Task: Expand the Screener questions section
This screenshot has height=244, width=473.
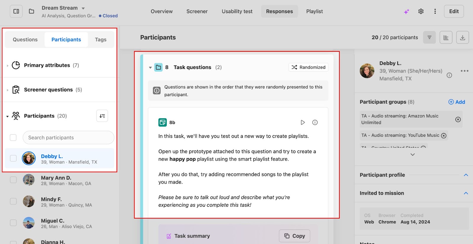Action: coord(8,90)
